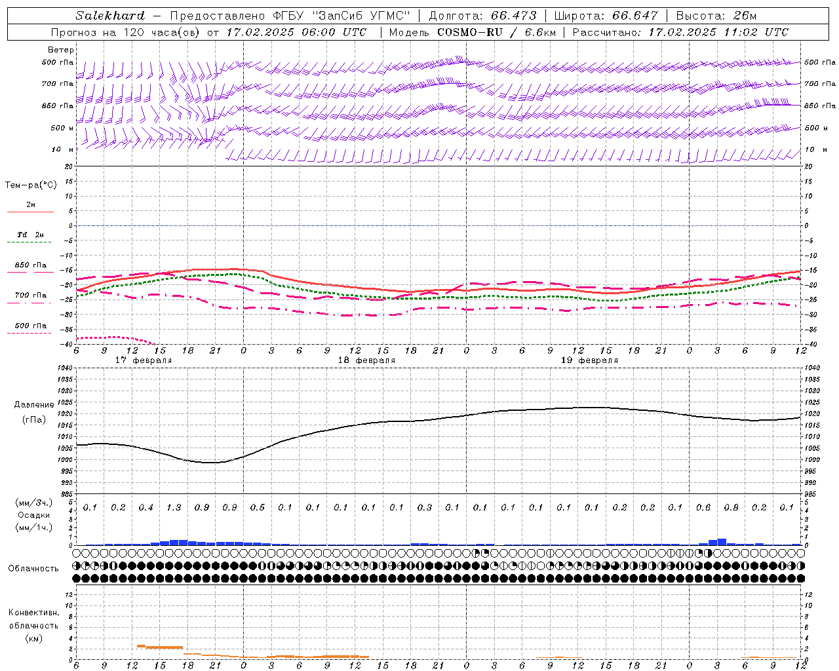Click the forecast start text 17.02.2025 06:00 UTC

pyautogui.click(x=296, y=32)
